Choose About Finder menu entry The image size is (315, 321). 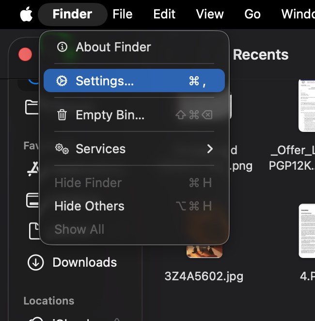tap(134, 47)
